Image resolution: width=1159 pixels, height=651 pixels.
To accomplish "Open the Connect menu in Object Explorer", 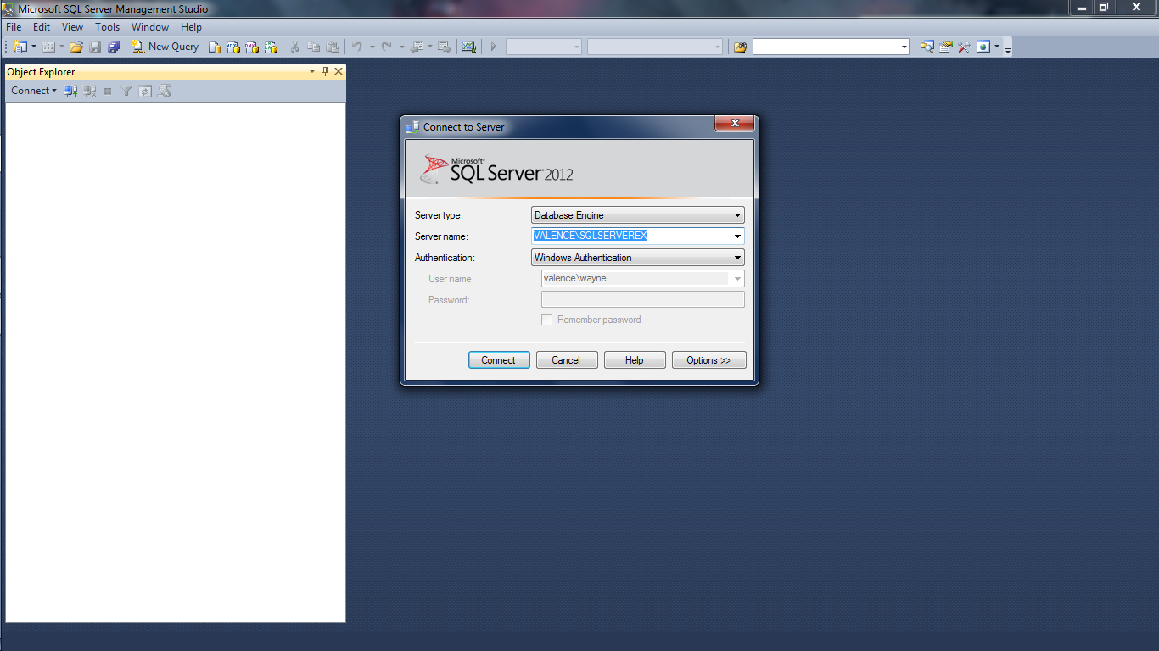I will [x=32, y=91].
